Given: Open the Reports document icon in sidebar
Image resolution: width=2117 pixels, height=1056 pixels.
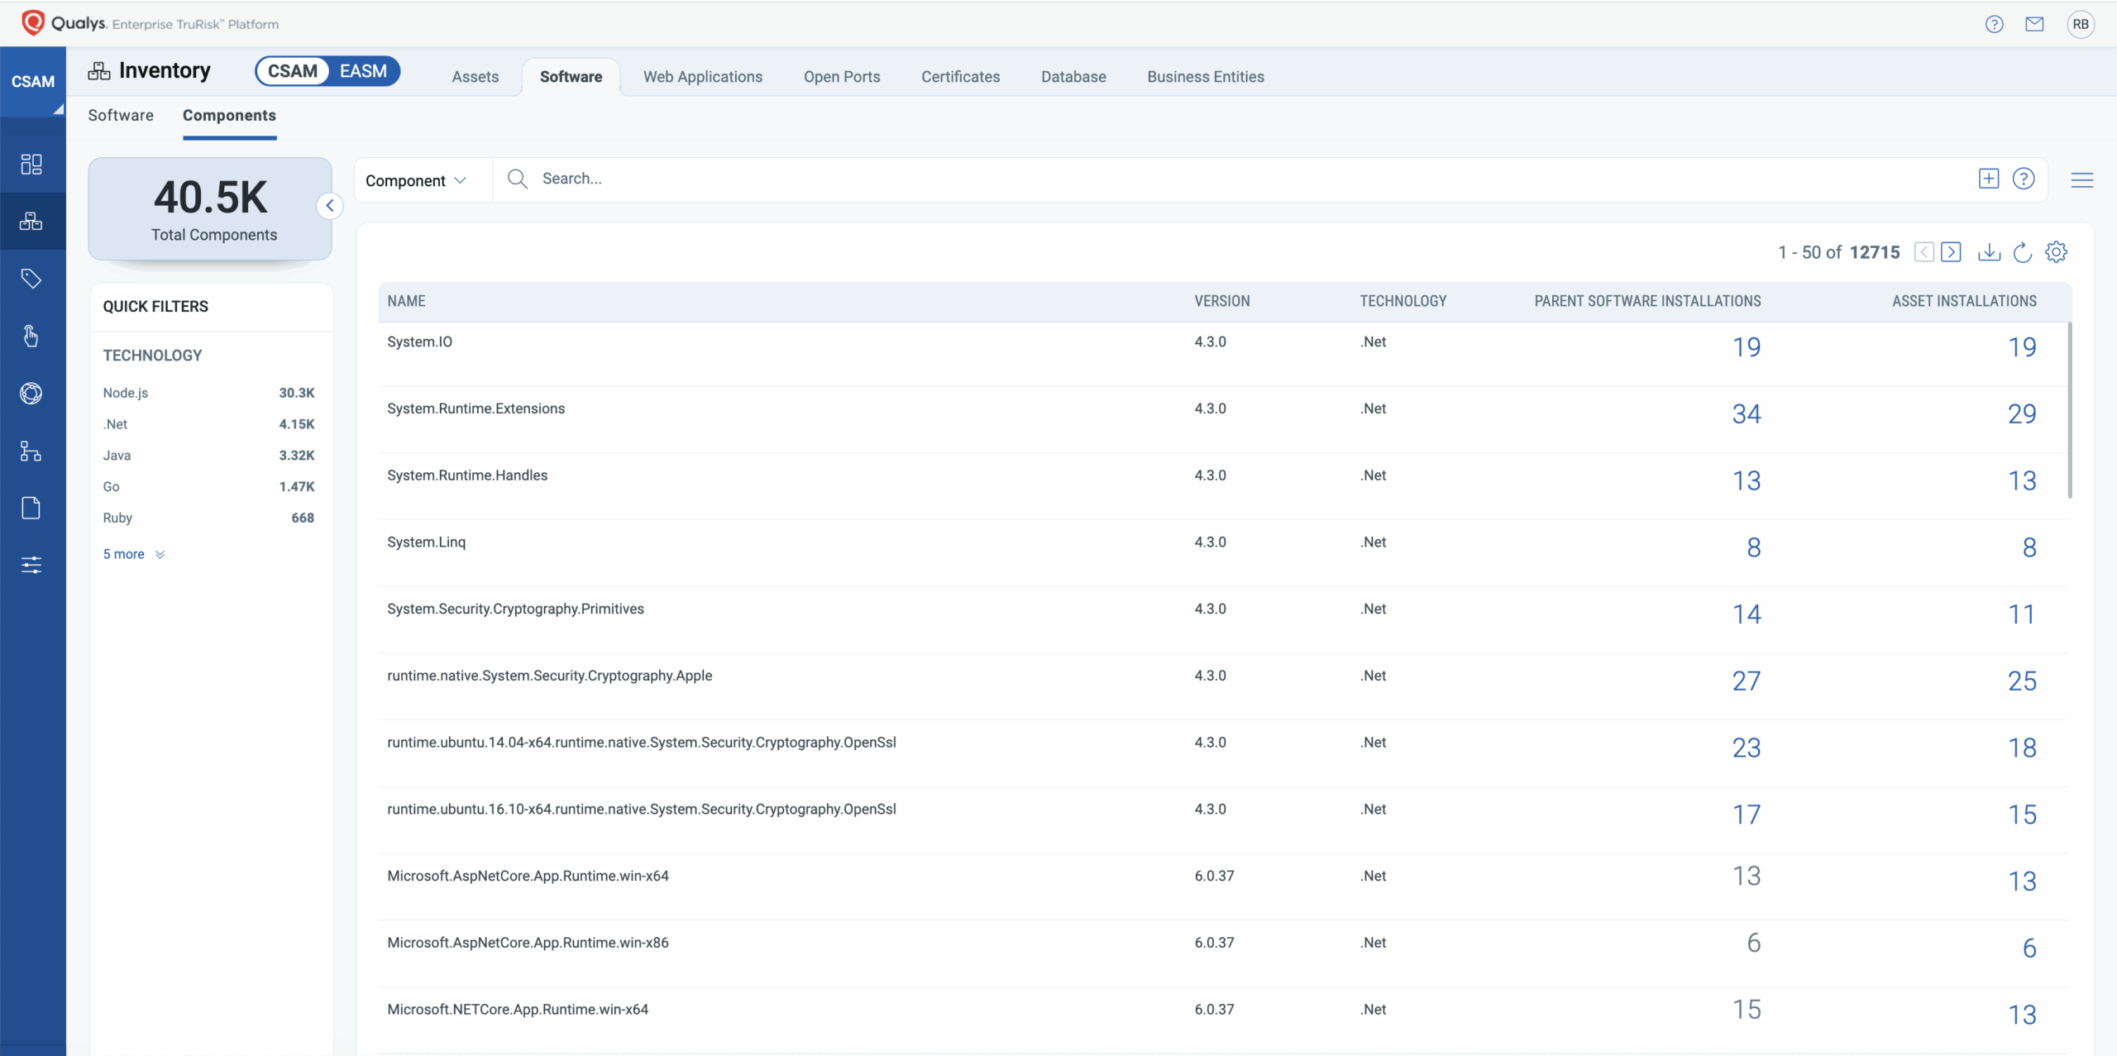Looking at the screenshot, I should (x=31, y=508).
